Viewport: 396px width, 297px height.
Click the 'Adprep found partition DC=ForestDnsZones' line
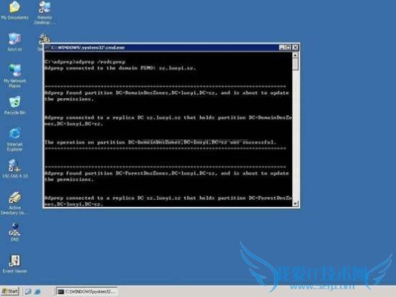click(167, 173)
